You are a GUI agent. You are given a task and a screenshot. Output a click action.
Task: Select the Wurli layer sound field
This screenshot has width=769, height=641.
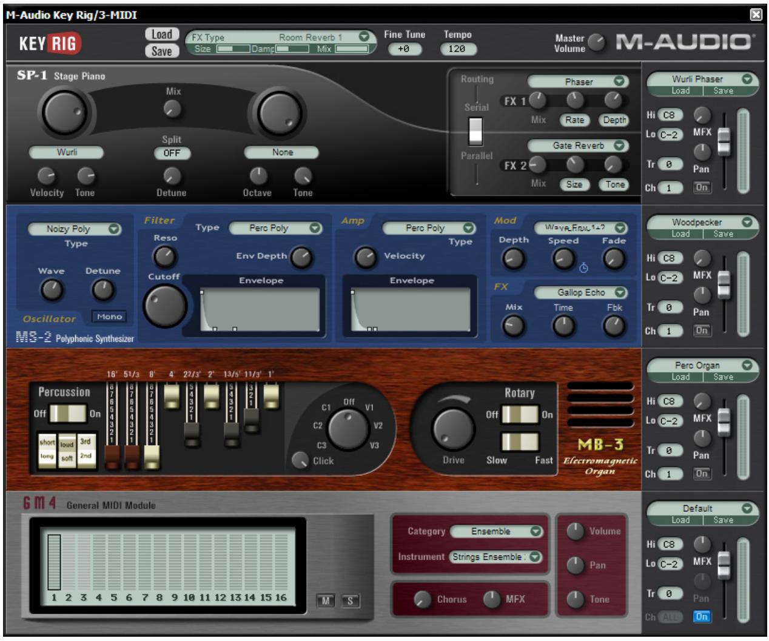(67, 152)
